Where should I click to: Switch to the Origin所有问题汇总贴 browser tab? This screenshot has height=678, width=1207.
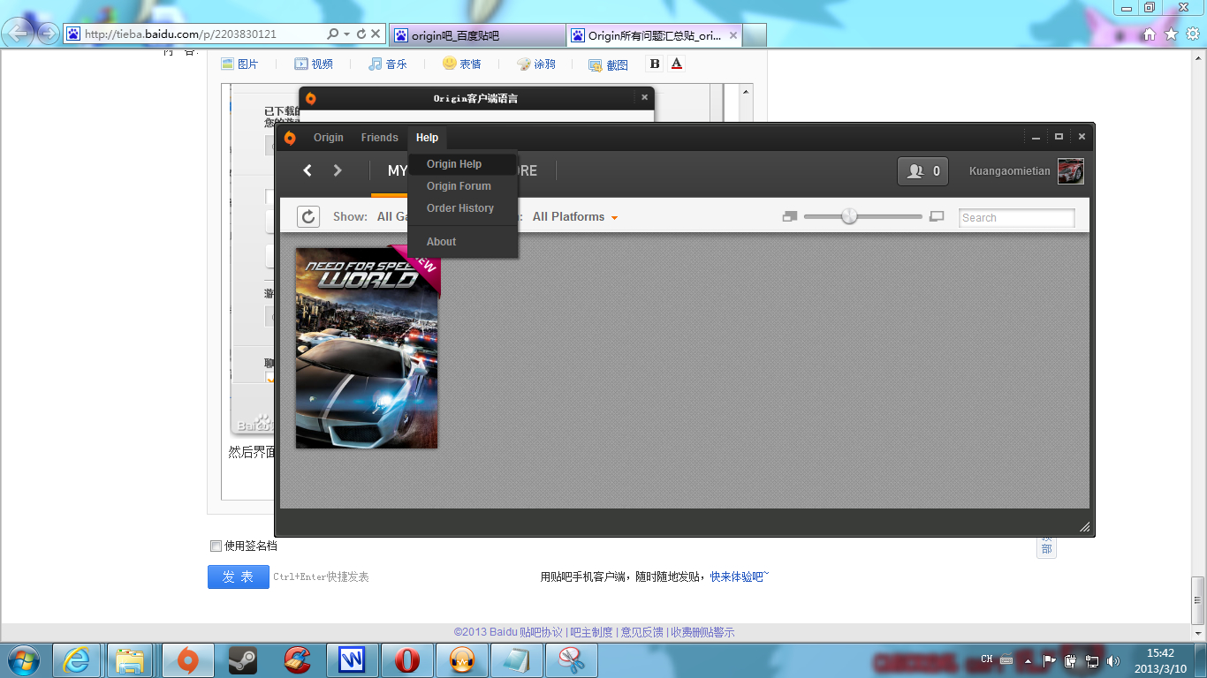click(x=656, y=35)
